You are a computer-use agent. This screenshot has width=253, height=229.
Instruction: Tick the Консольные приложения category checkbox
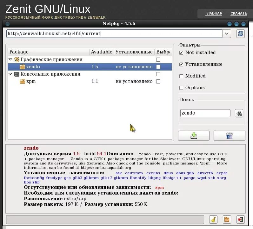click(x=158, y=74)
